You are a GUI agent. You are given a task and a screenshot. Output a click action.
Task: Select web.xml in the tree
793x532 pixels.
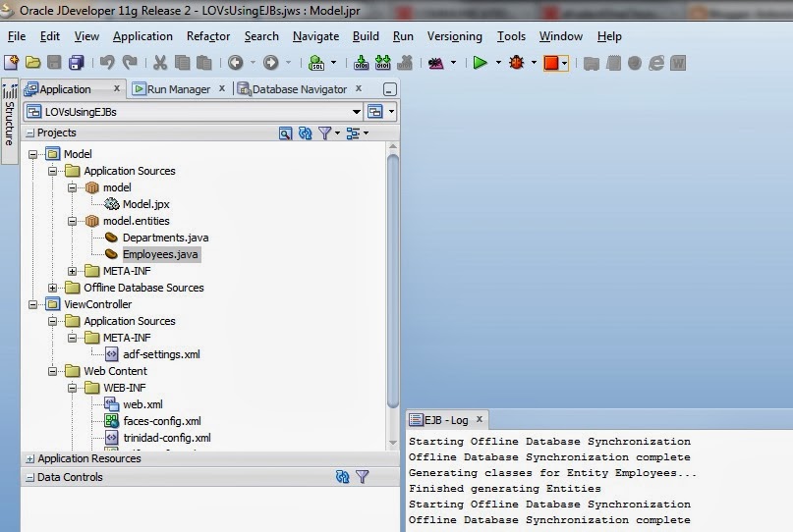click(x=143, y=404)
